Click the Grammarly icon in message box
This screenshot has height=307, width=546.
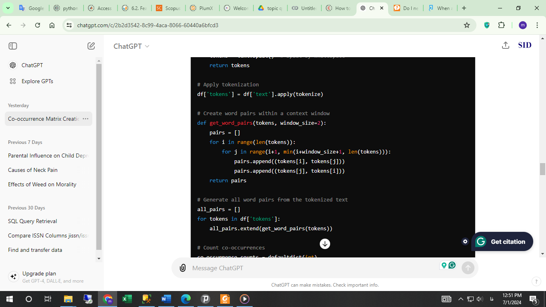click(x=452, y=265)
